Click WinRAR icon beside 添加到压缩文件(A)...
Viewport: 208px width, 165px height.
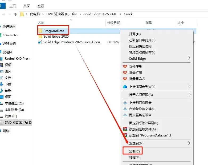coord(125,129)
